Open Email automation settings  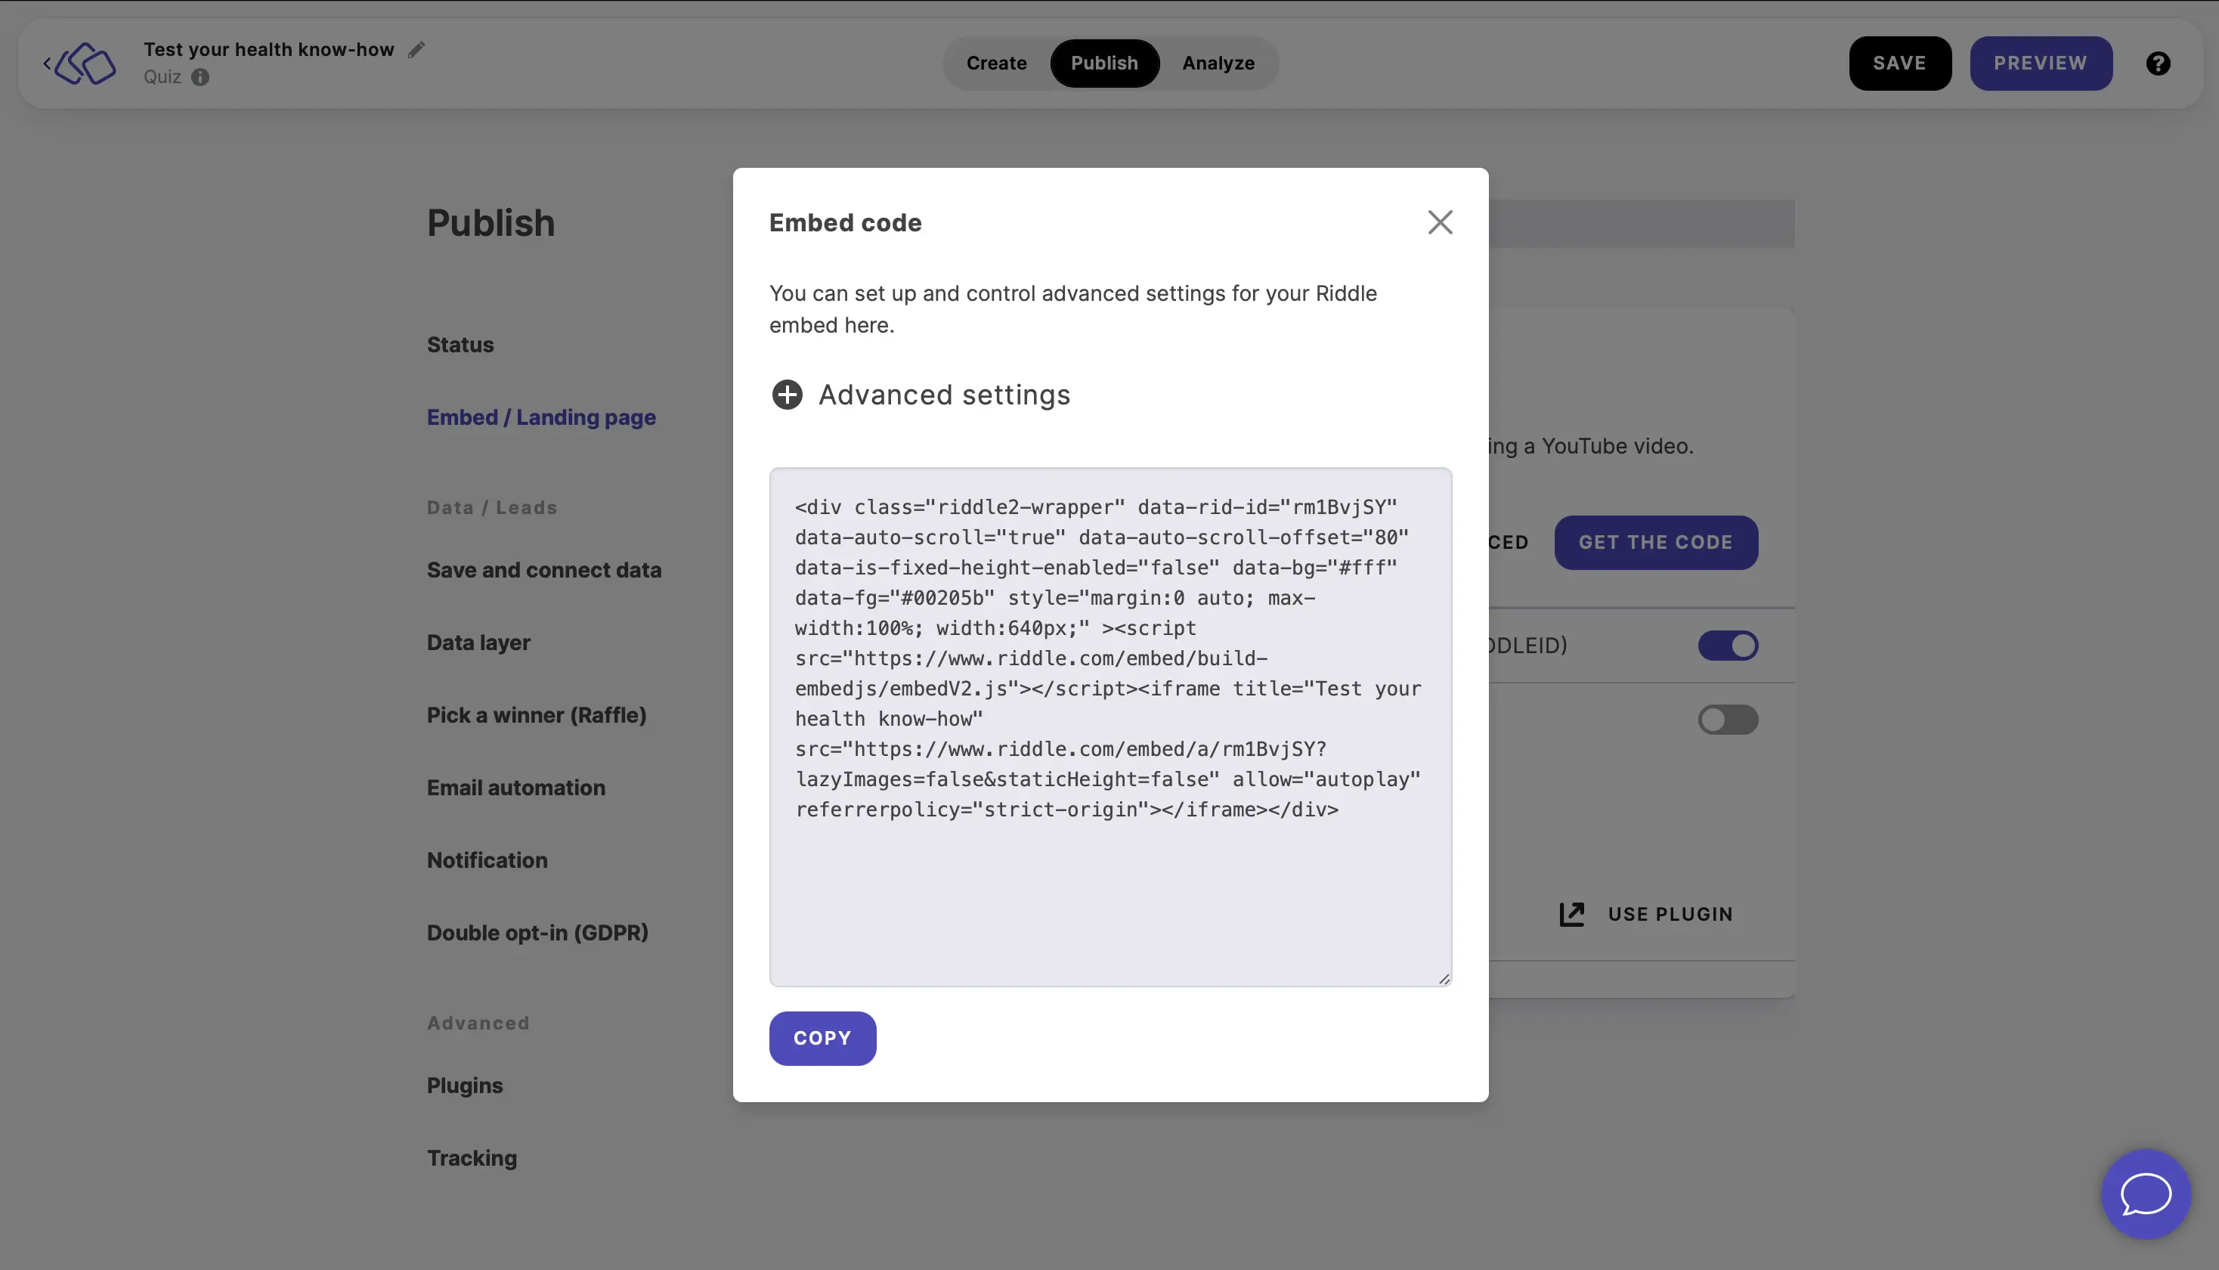point(516,788)
